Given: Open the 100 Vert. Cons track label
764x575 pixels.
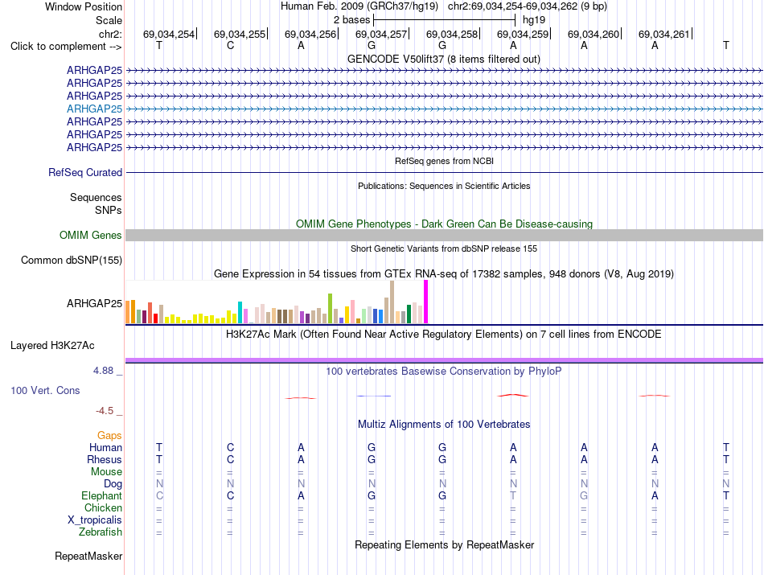Looking at the screenshot, I should click(x=45, y=390).
